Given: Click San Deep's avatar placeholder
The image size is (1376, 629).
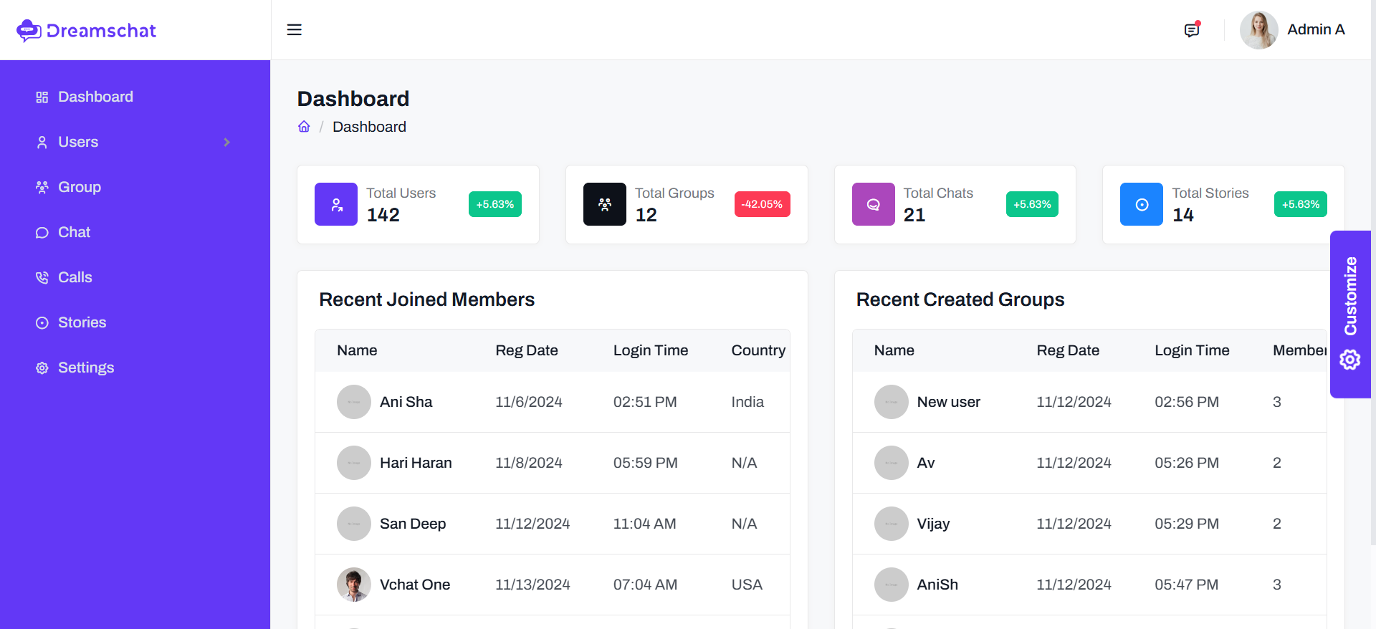Looking at the screenshot, I should 354,524.
